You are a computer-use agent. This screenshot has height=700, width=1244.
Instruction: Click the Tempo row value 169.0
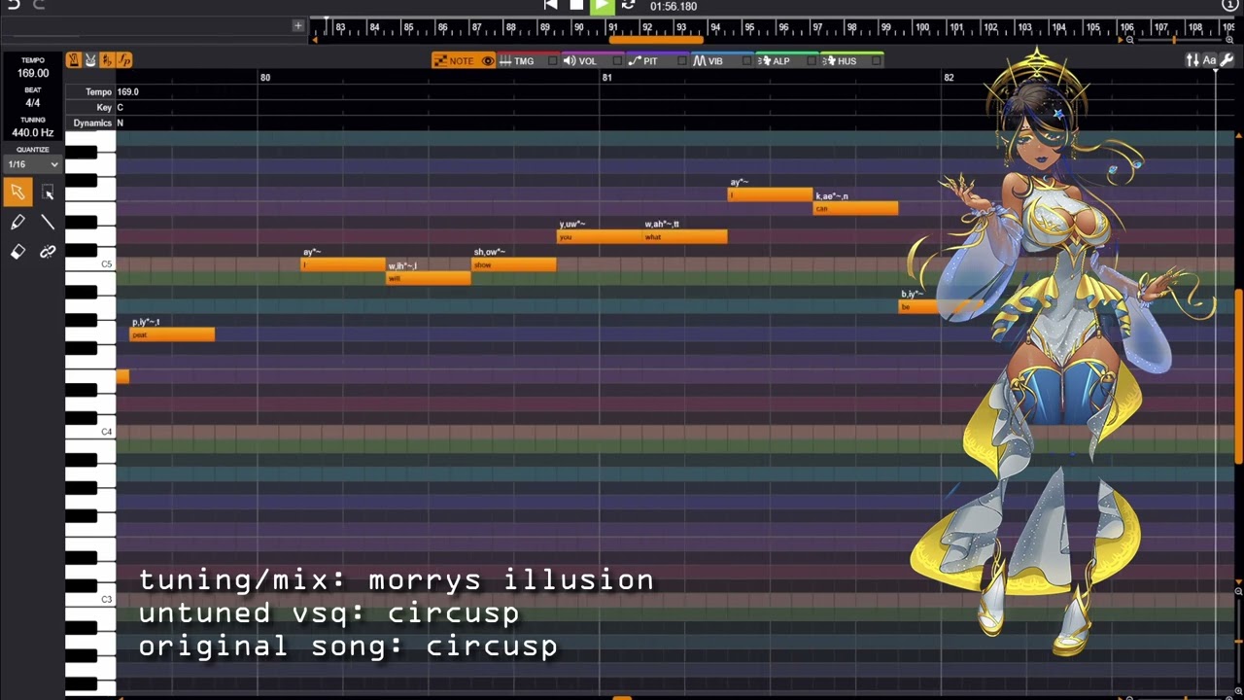click(127, 92)
